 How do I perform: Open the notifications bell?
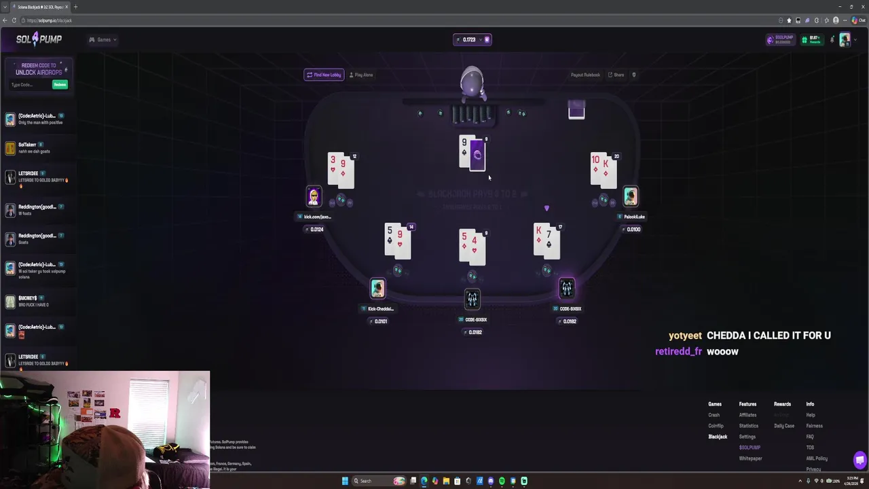pos(832,39)
